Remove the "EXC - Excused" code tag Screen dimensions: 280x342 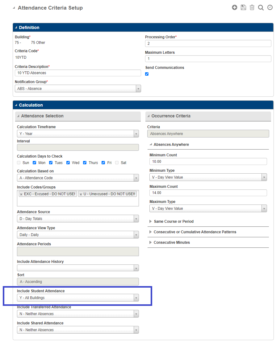21,194
